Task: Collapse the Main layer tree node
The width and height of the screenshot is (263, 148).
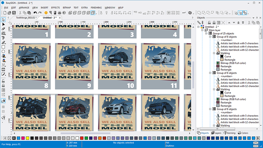Action: point(203,30)
